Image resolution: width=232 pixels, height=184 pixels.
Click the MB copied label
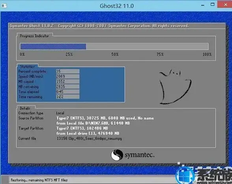coord(26,81)
